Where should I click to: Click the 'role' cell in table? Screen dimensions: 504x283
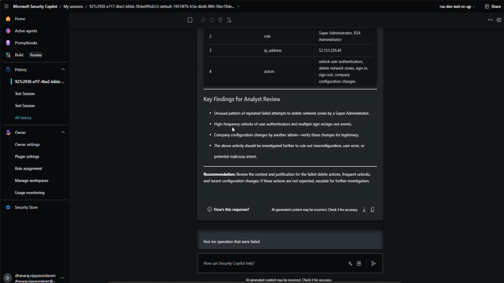click(x=267, y=36)
